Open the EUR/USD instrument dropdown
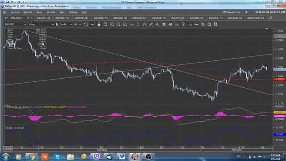The height and width of the screenshot is (161, 286). pyautogui.click(x=15, y=25)
